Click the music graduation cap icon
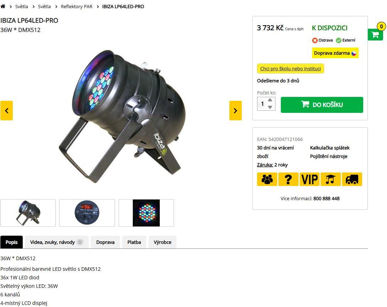The height and width of the screenshot is (307, 387). 331,179
